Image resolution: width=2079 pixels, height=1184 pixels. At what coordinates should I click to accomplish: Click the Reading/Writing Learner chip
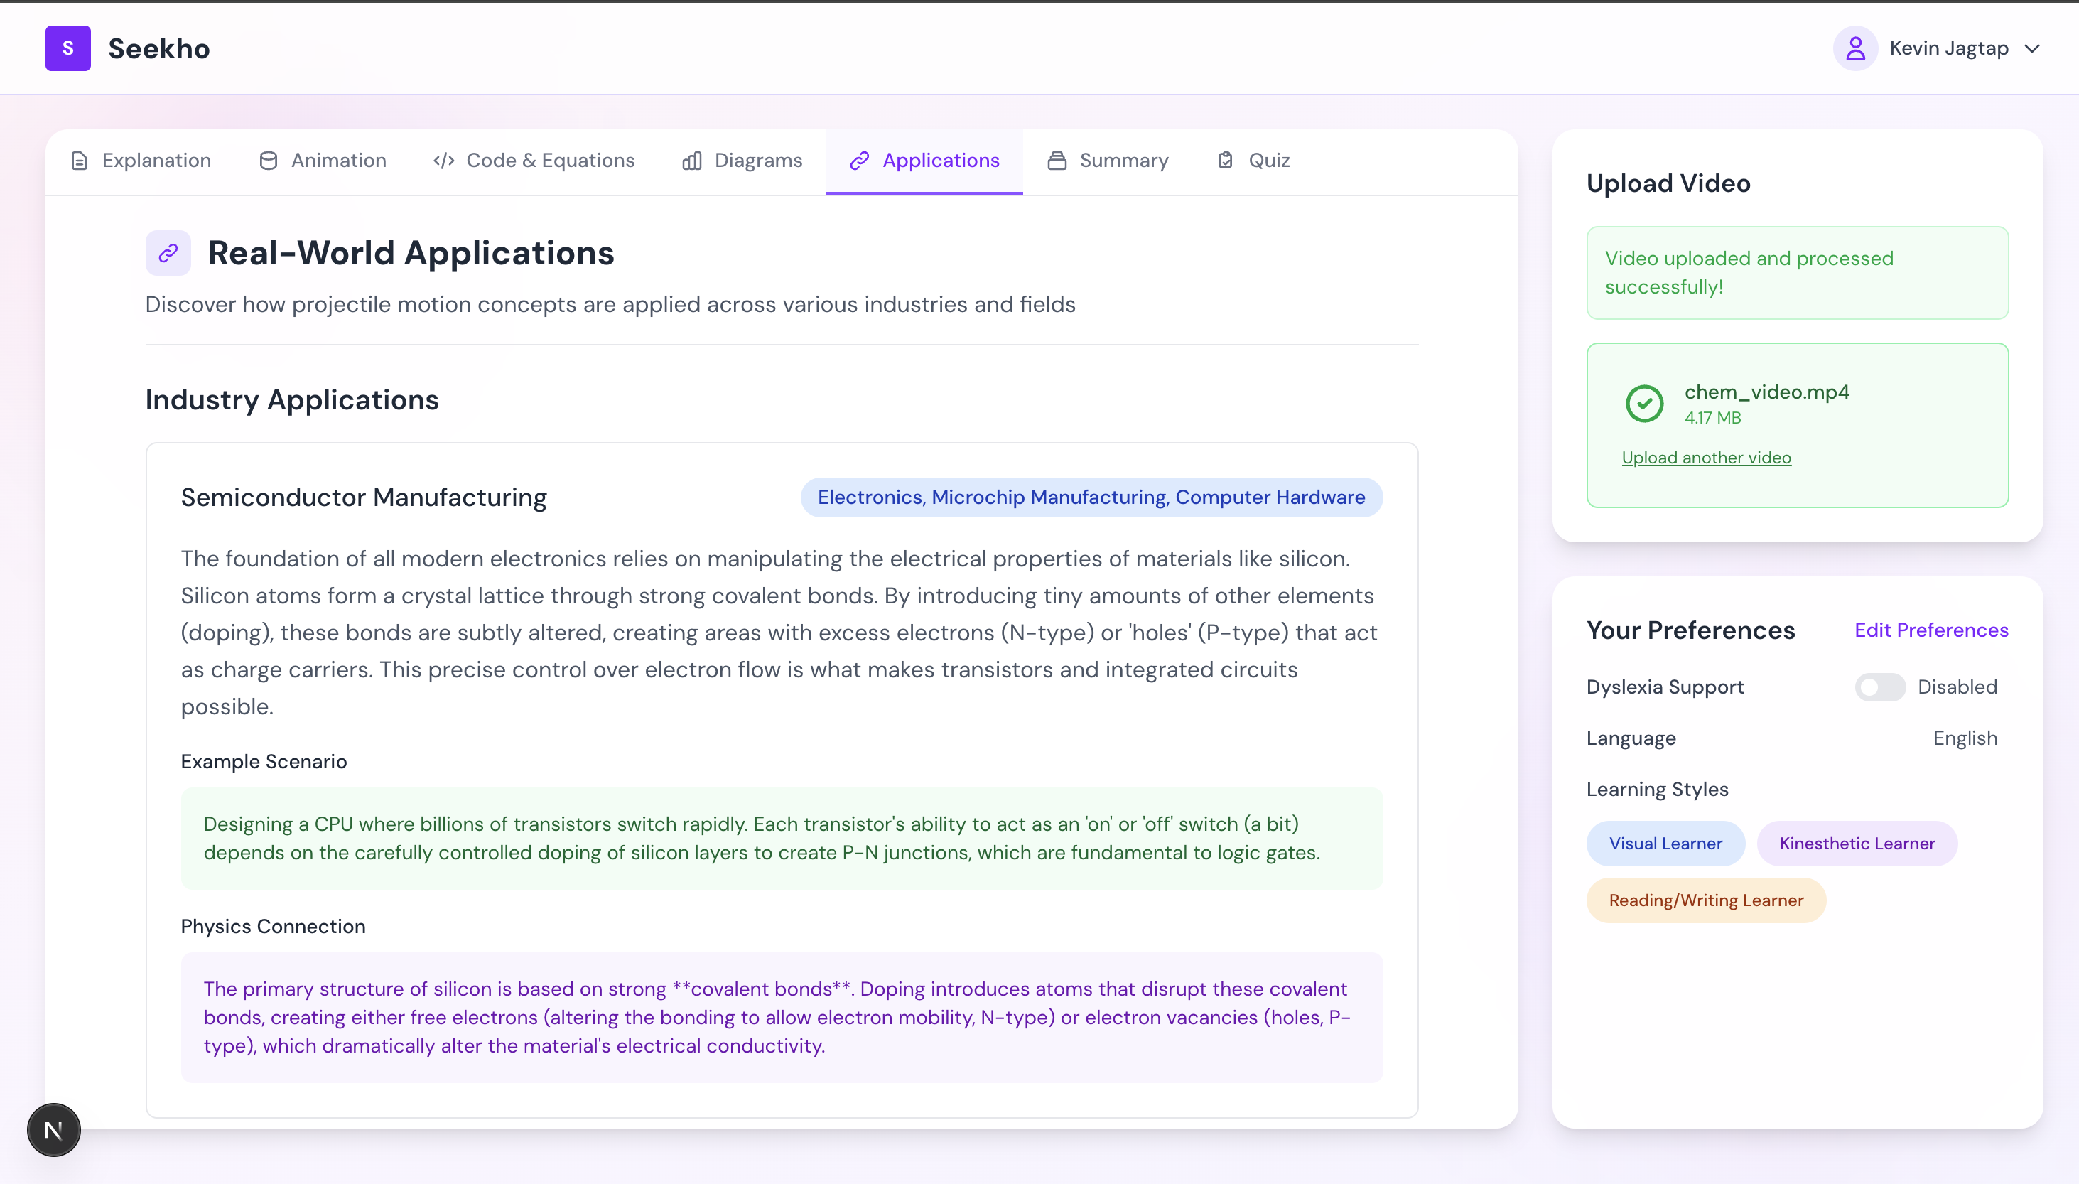pyautogui.click(x=1705, y=900)
